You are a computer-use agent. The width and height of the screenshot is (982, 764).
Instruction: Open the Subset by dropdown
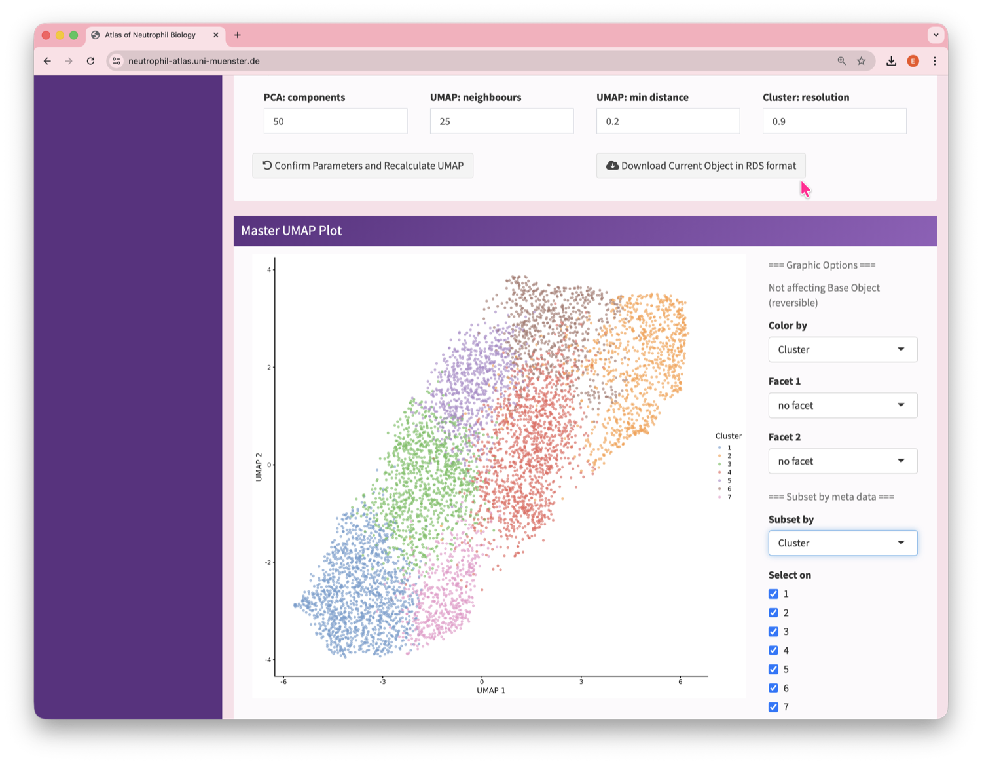[x=842, y=543]
